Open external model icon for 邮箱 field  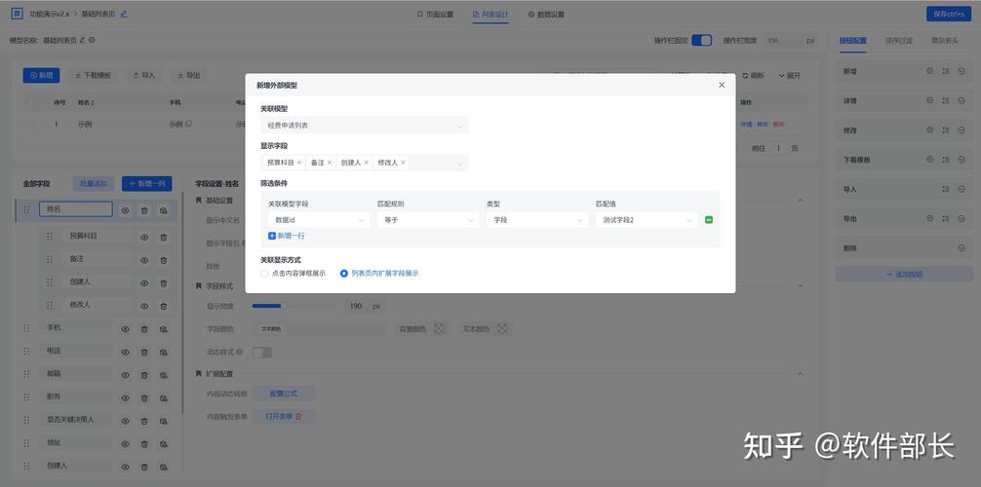click(163, 375)
